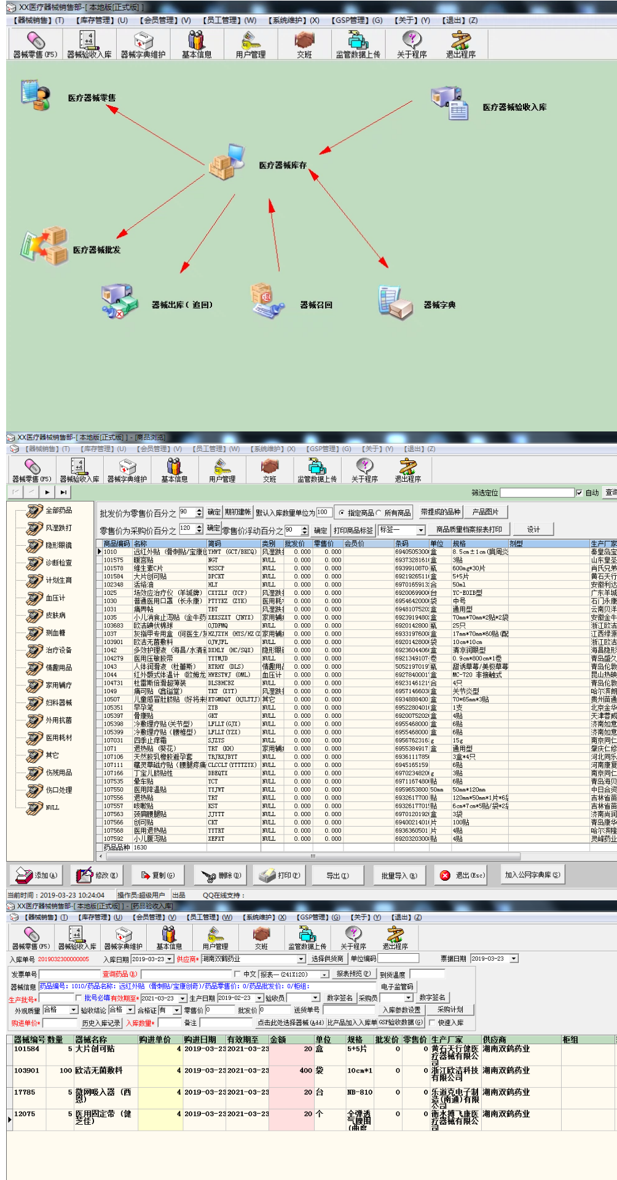Enable the 快速入库 checkbox

tap(432, 1023)
